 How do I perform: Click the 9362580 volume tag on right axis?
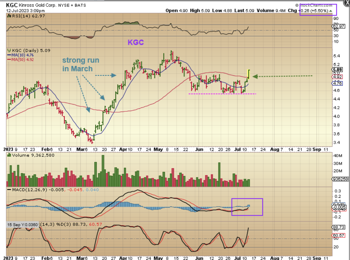[341, 180]
